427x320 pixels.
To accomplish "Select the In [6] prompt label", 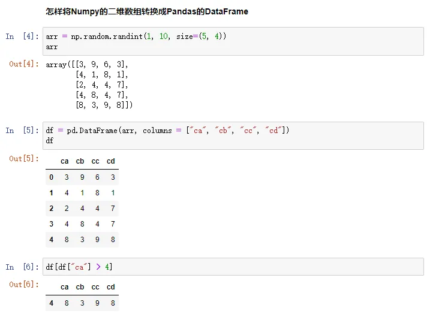I will tap(22, 267).
